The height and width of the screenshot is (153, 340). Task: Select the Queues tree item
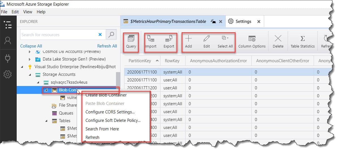click(66, 113)
